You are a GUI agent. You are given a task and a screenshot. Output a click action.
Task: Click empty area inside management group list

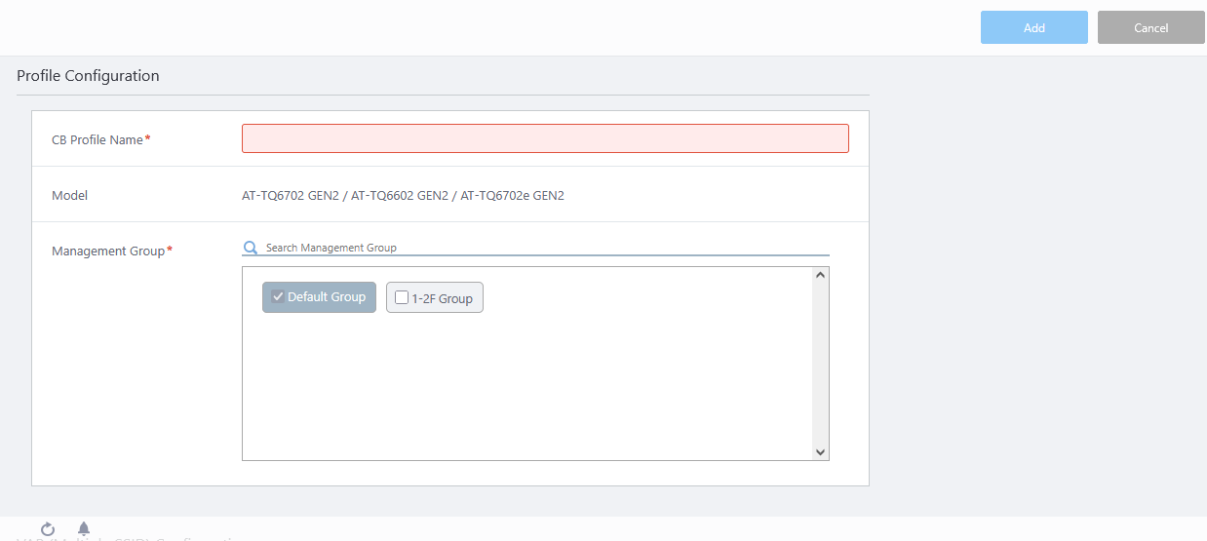526,390
